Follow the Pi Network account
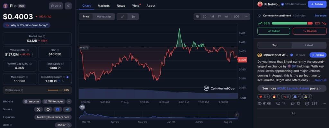This screenshot has height=128, width=329. [x=317, y=4]
